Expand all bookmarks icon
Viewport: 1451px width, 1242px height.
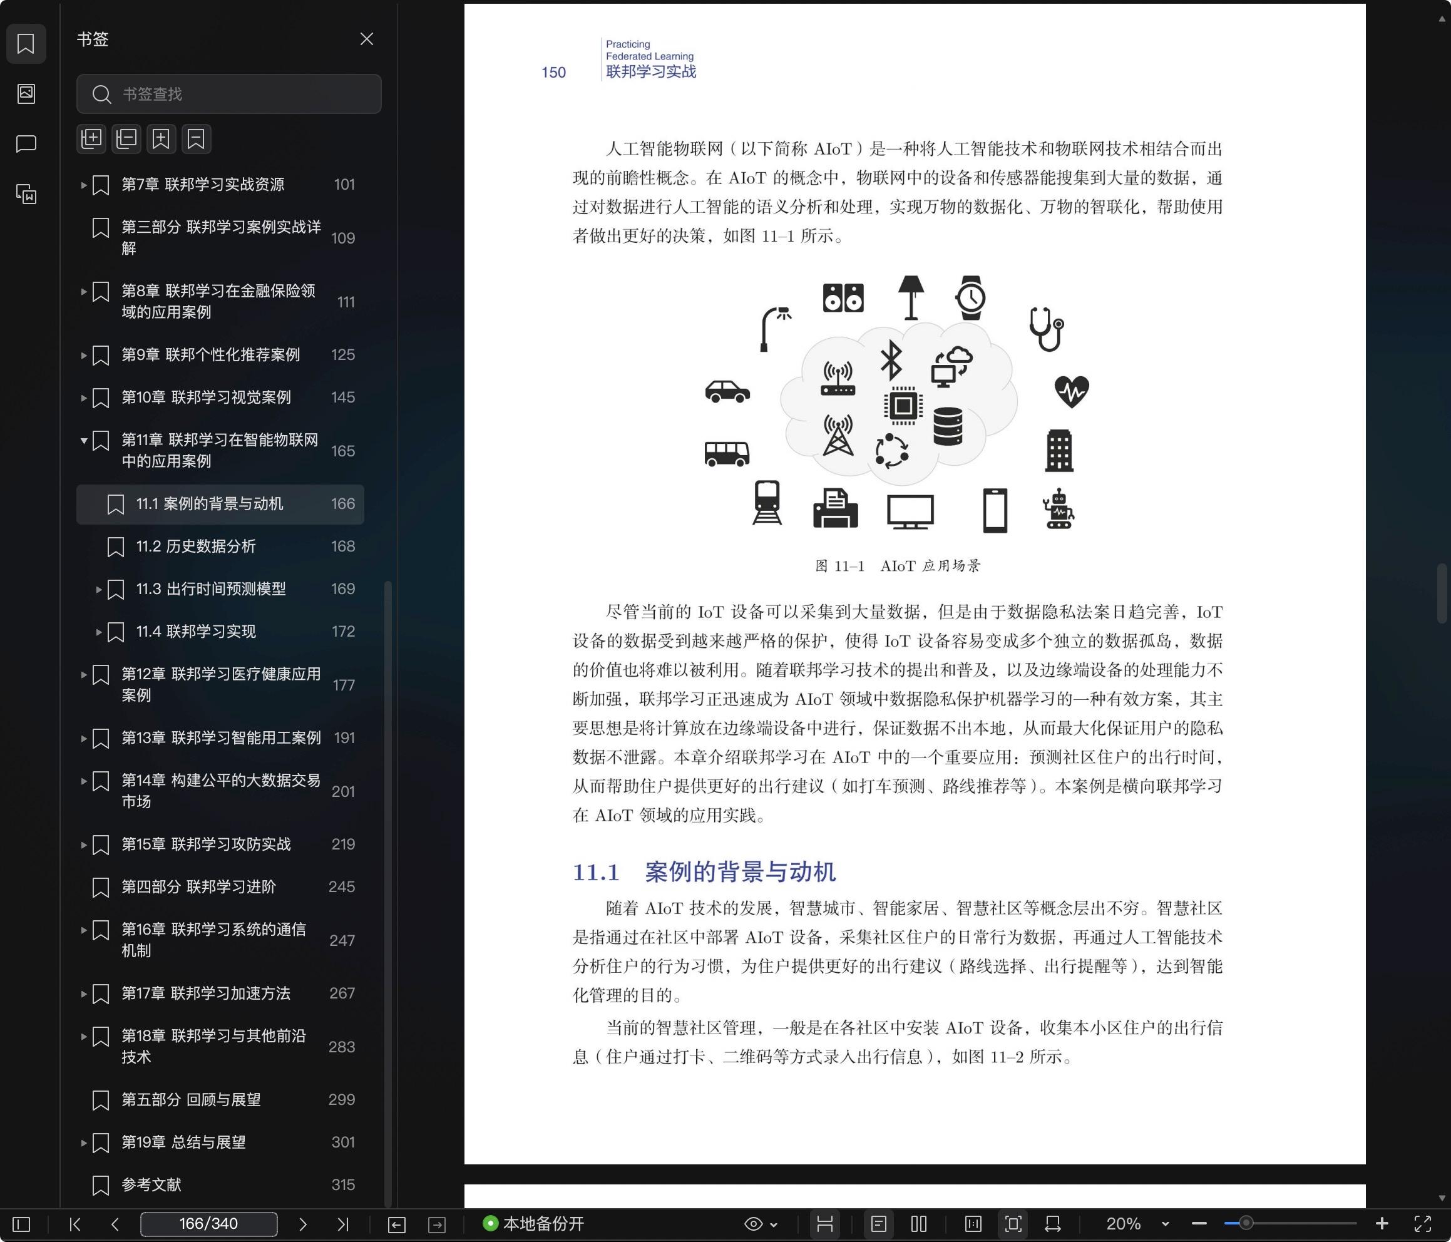[x=91, y=139]
